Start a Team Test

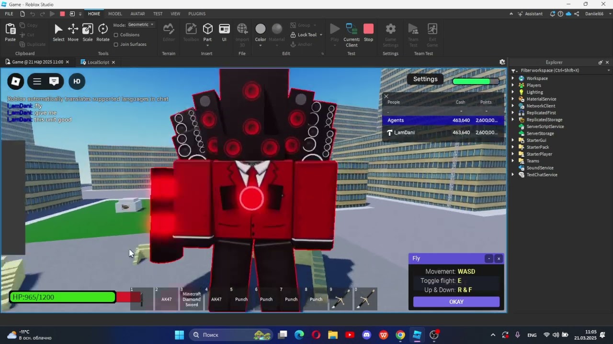click(413, 35)
